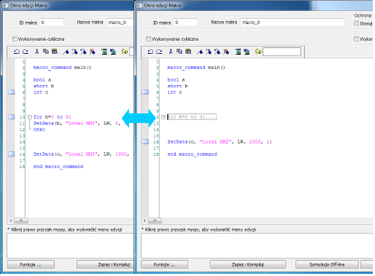375x276 pixels.
Task: Click previous bookmark icon in right window
Action: tap(217, 52)
